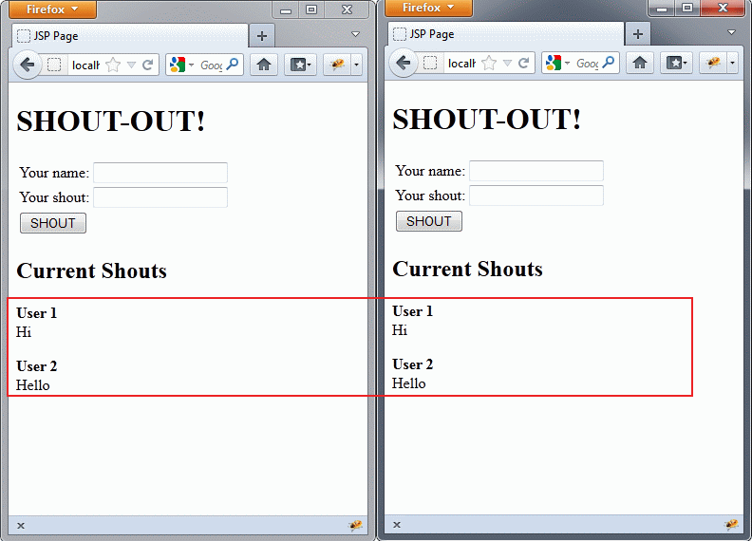Image resolution: width=752 pixels, height=541 pixels.
Task: Select the JSP Page tab in left window
Action: [x=130, y=36]
